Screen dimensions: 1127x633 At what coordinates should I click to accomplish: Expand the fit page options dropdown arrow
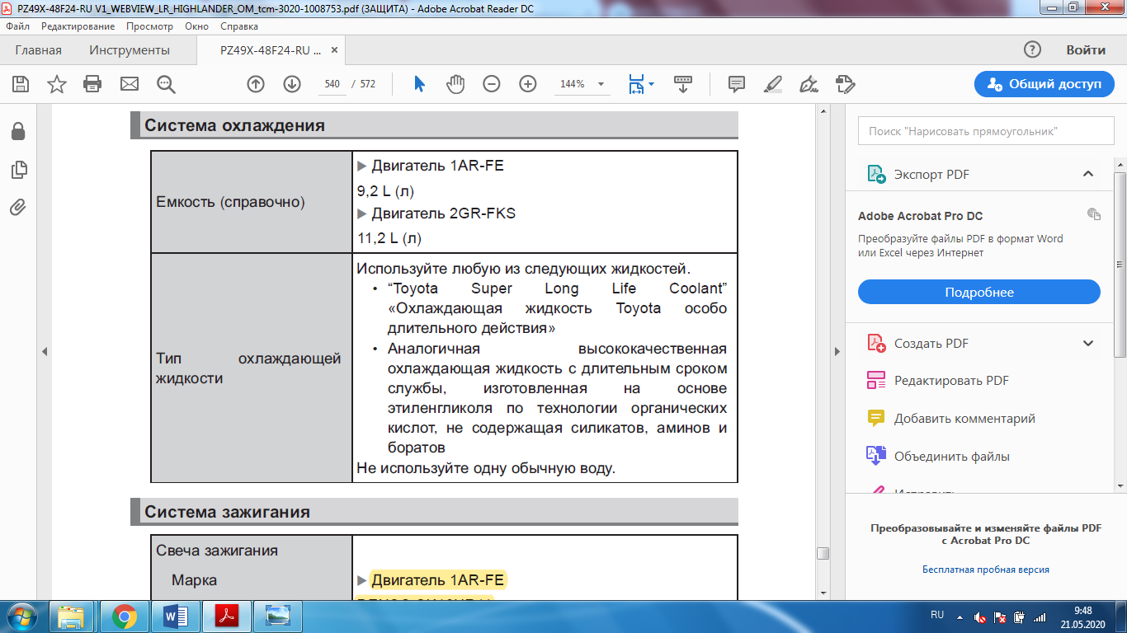[x=652, y=84]
